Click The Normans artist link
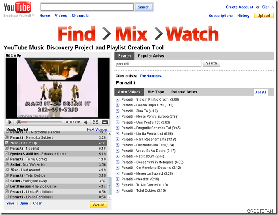The width and height of the screenshot is (278, 215). (151, 76)
